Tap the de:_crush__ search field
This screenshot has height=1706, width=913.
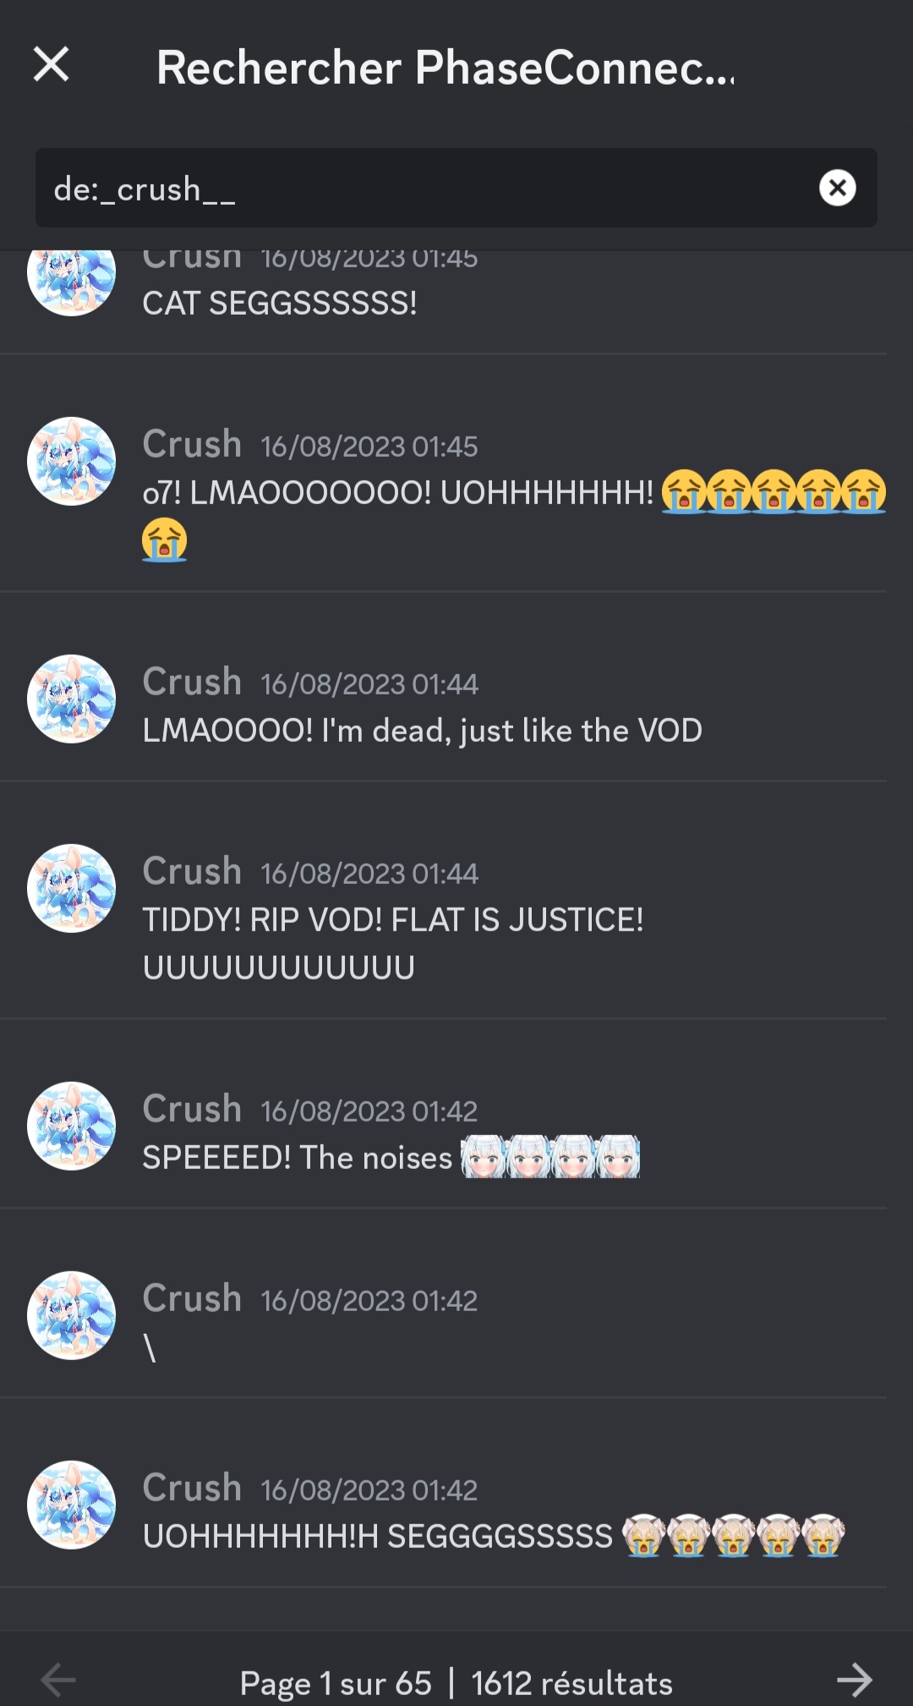pyautogui.click(x=456, y=188)
